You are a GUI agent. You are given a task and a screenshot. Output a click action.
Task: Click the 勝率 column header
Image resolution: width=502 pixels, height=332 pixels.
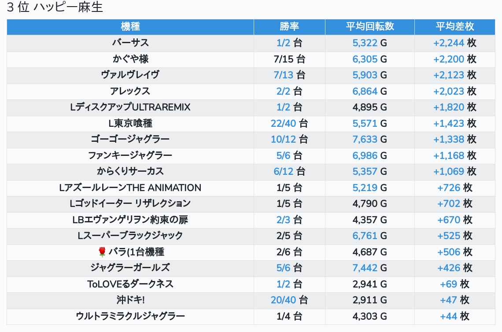[289, 26]
